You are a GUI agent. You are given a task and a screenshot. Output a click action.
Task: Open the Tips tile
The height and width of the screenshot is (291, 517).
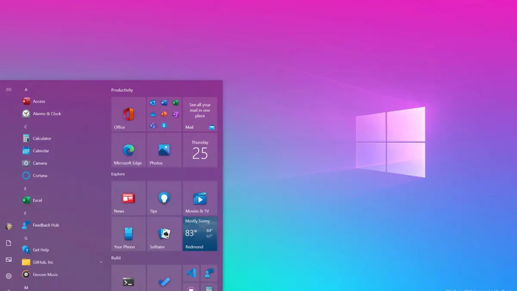click(164, 198)
